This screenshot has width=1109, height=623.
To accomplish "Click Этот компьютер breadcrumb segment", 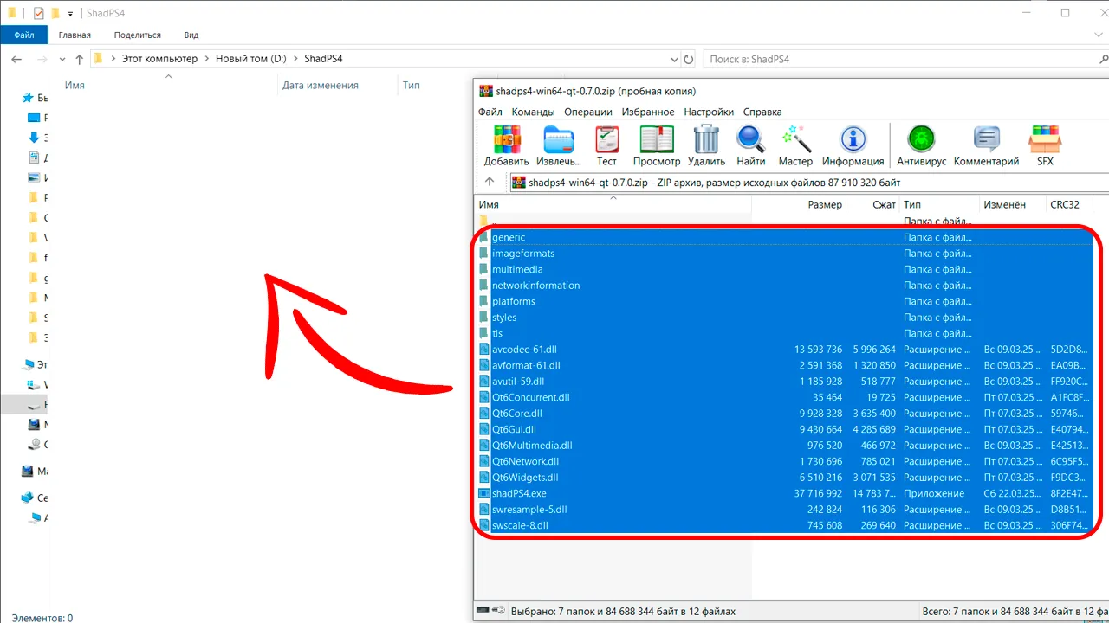I will point(159,59).
